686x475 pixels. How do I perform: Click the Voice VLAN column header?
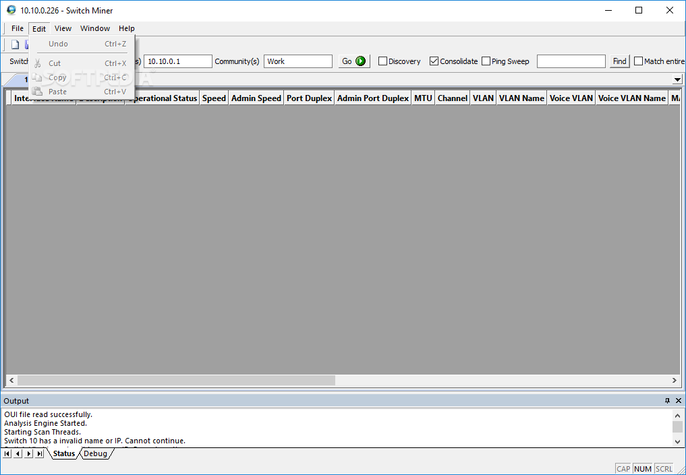[x=571, y=98]
